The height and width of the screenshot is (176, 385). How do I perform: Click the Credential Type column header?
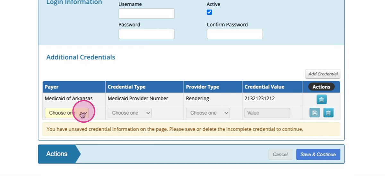click(x=145, y=87)
